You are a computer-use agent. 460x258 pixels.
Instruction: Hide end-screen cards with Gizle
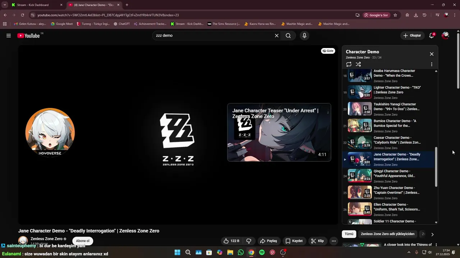click(x=328, y=51)
